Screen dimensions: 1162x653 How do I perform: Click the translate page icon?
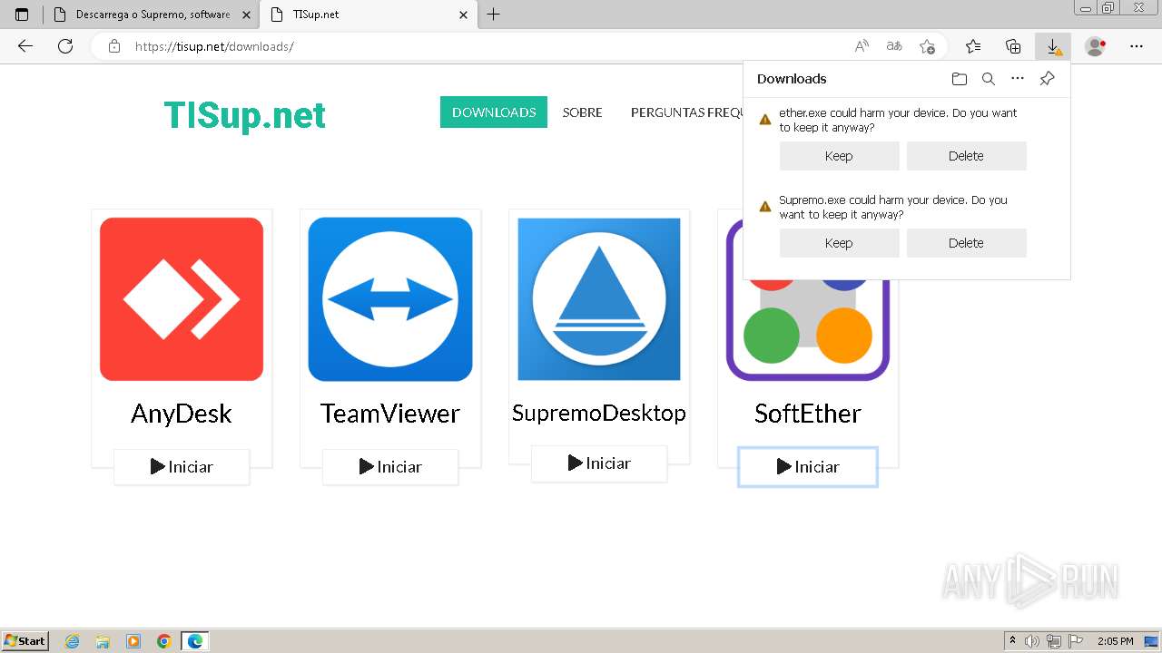click(894, 46)
